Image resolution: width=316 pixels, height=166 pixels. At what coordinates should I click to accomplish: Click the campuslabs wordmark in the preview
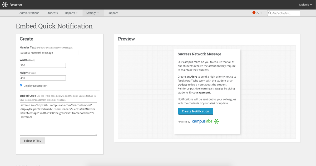click(202, 121)
